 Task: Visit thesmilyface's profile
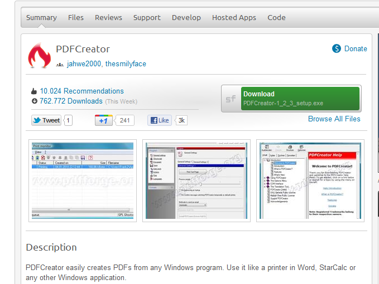tap(126, 63)
